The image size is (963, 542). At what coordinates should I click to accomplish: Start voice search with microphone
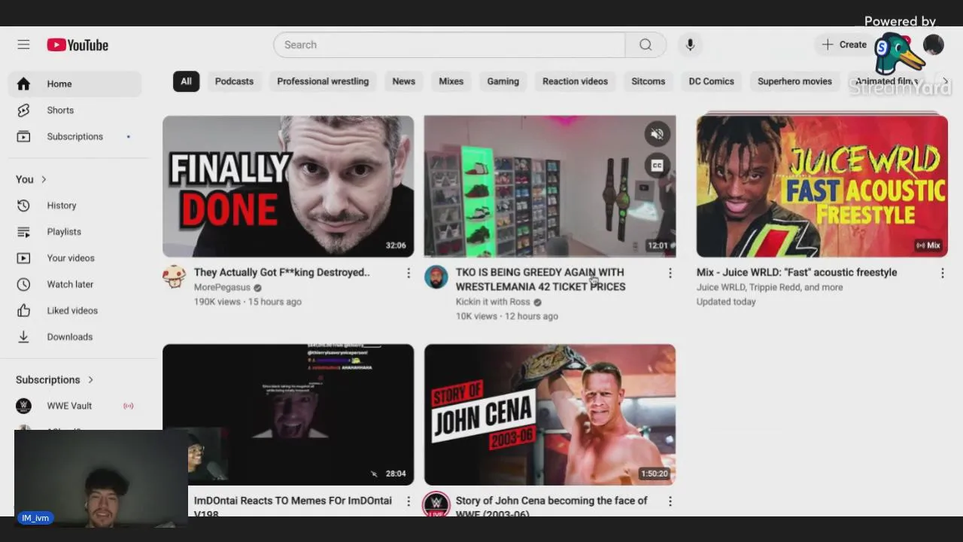pos(690,45)
